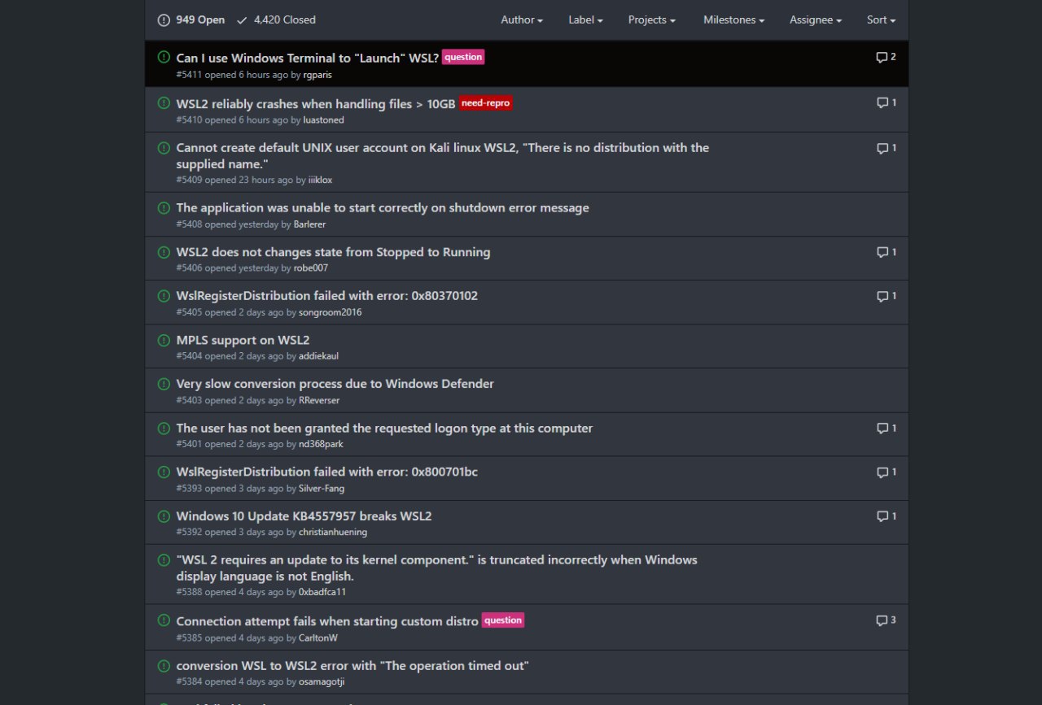
Task: Open the operation timed out conversion issue
Action: click(352, 665)
